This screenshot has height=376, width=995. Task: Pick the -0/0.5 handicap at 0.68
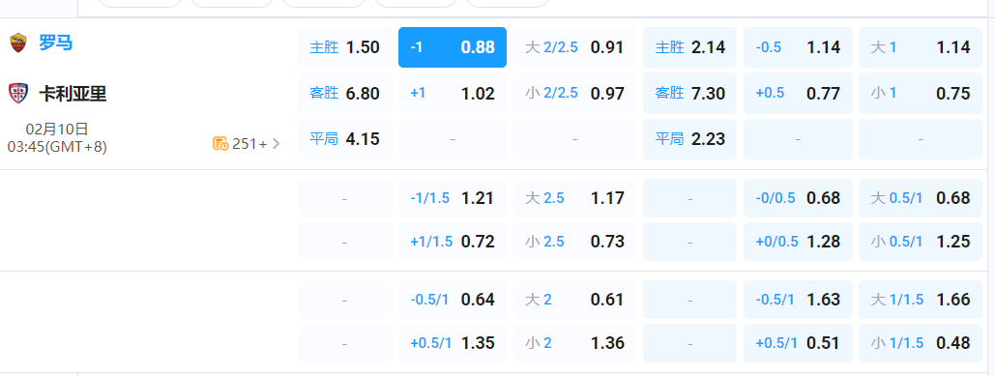(798, 198)
